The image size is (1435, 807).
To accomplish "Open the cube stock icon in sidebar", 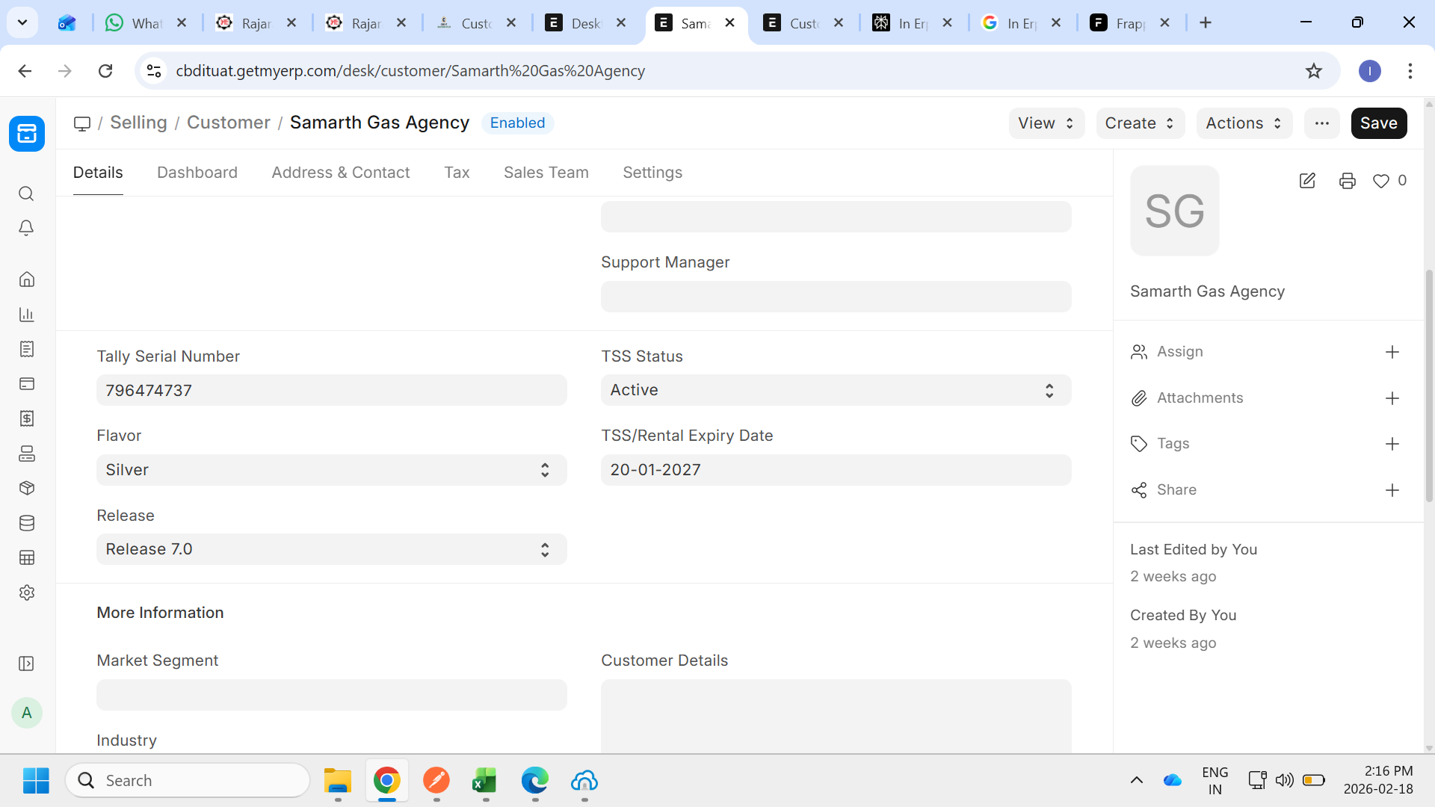I will pyautogui.click(x=26, y=488).
